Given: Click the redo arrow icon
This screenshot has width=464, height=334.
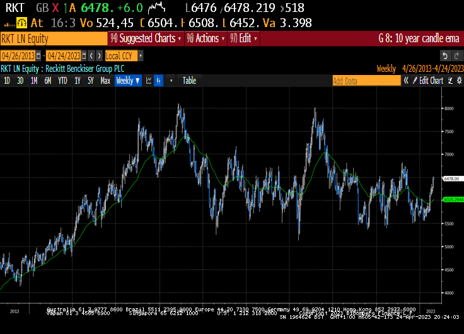Looking at the screenshot, I should coord(456,56).
